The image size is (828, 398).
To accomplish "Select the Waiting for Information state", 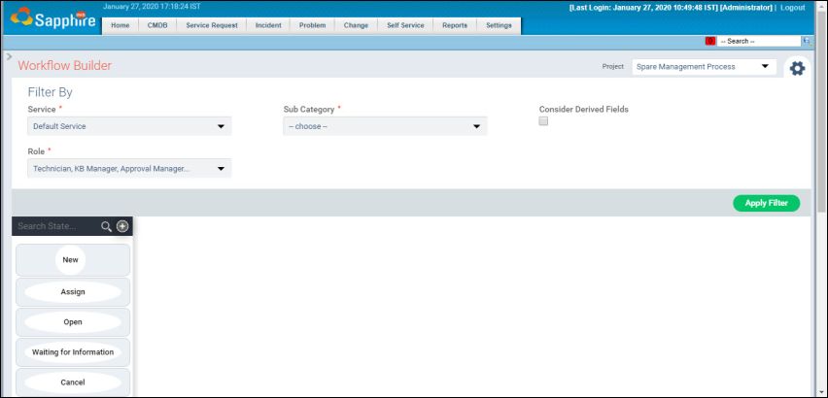I will (73, 352).
